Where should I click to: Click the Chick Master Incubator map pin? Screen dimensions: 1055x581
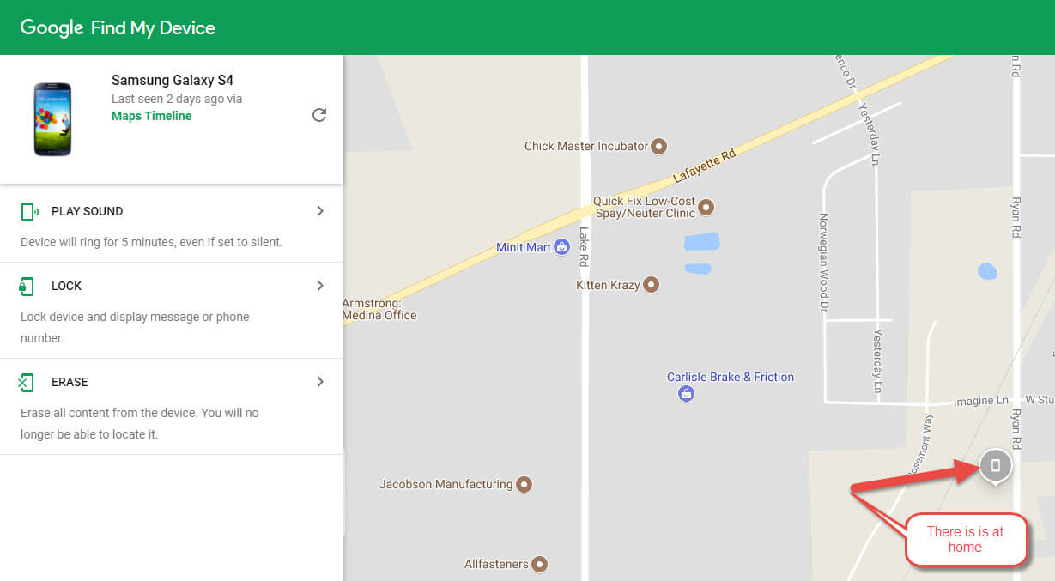[659, 146]
